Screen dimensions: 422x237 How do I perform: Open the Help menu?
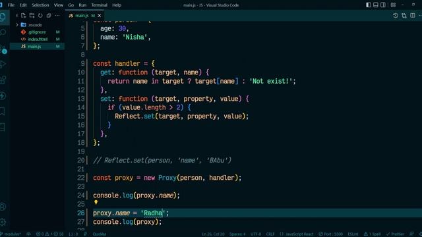pyautogui.click(x=117, y=5)
